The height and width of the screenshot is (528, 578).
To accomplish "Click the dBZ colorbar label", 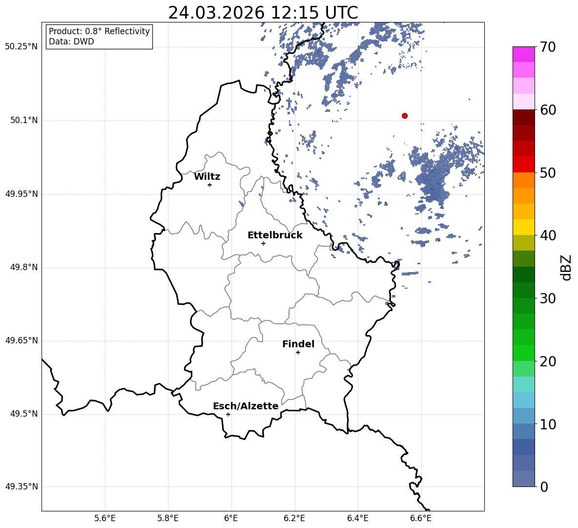I will click(567, 267).
